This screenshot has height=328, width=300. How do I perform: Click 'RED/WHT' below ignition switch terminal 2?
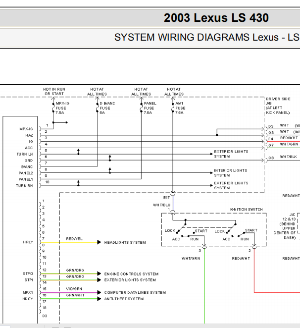241,258
